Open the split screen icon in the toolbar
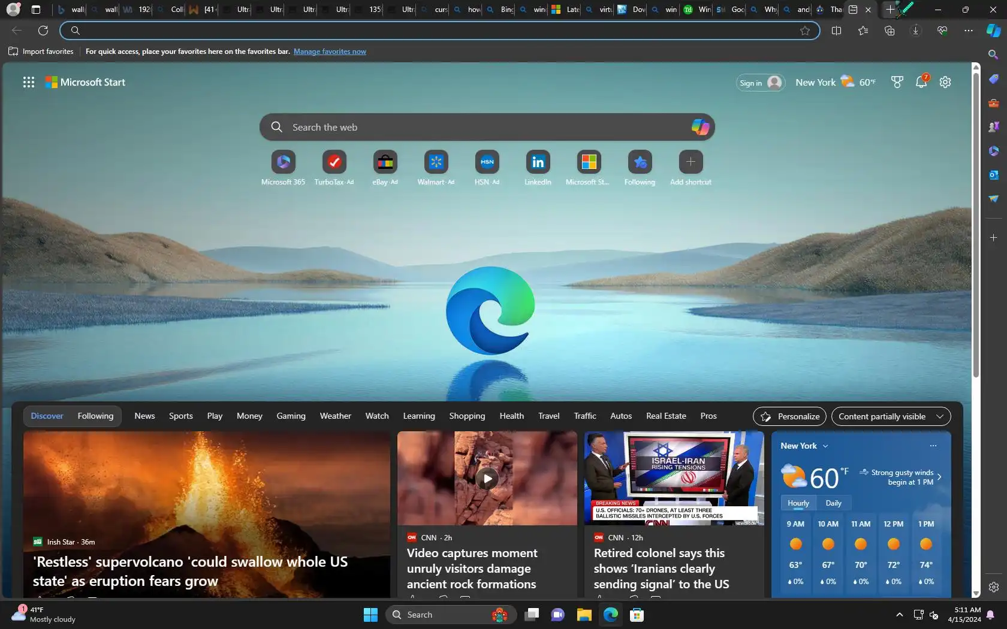 837,31
